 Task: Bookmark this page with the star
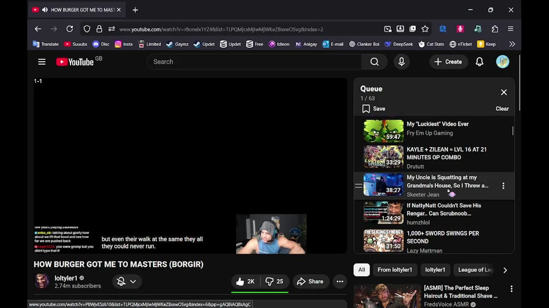click(425, 29)
